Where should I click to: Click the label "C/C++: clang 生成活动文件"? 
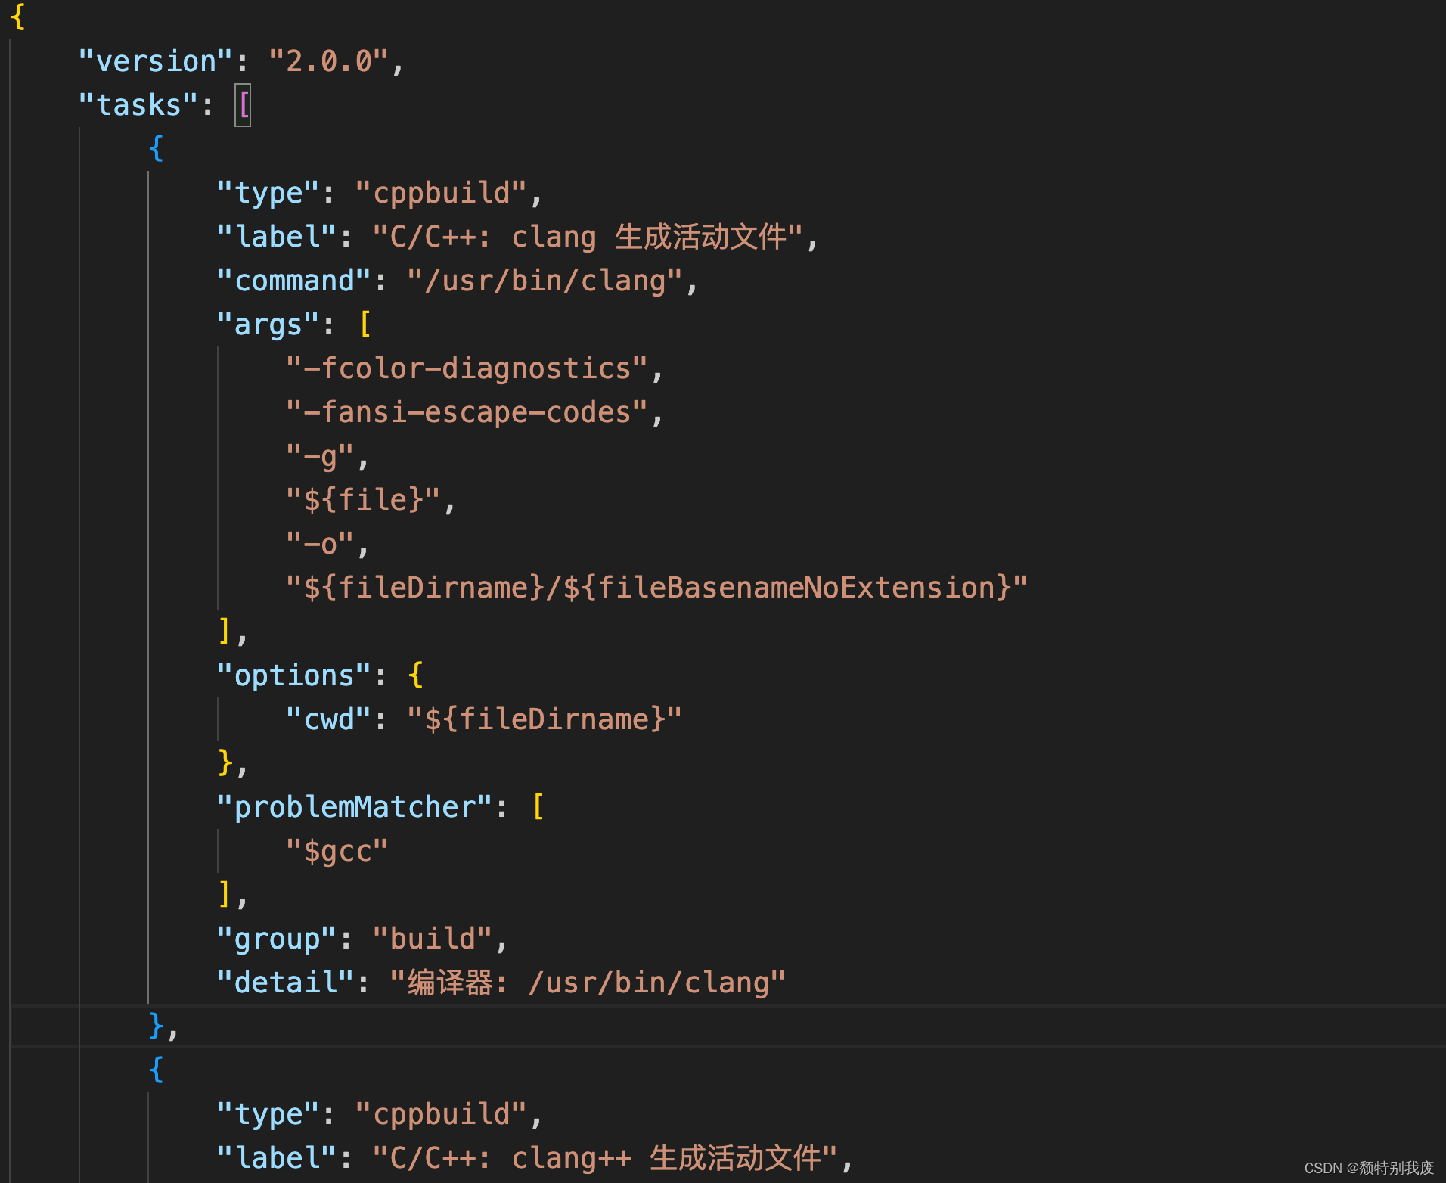(x=588, y=237)
